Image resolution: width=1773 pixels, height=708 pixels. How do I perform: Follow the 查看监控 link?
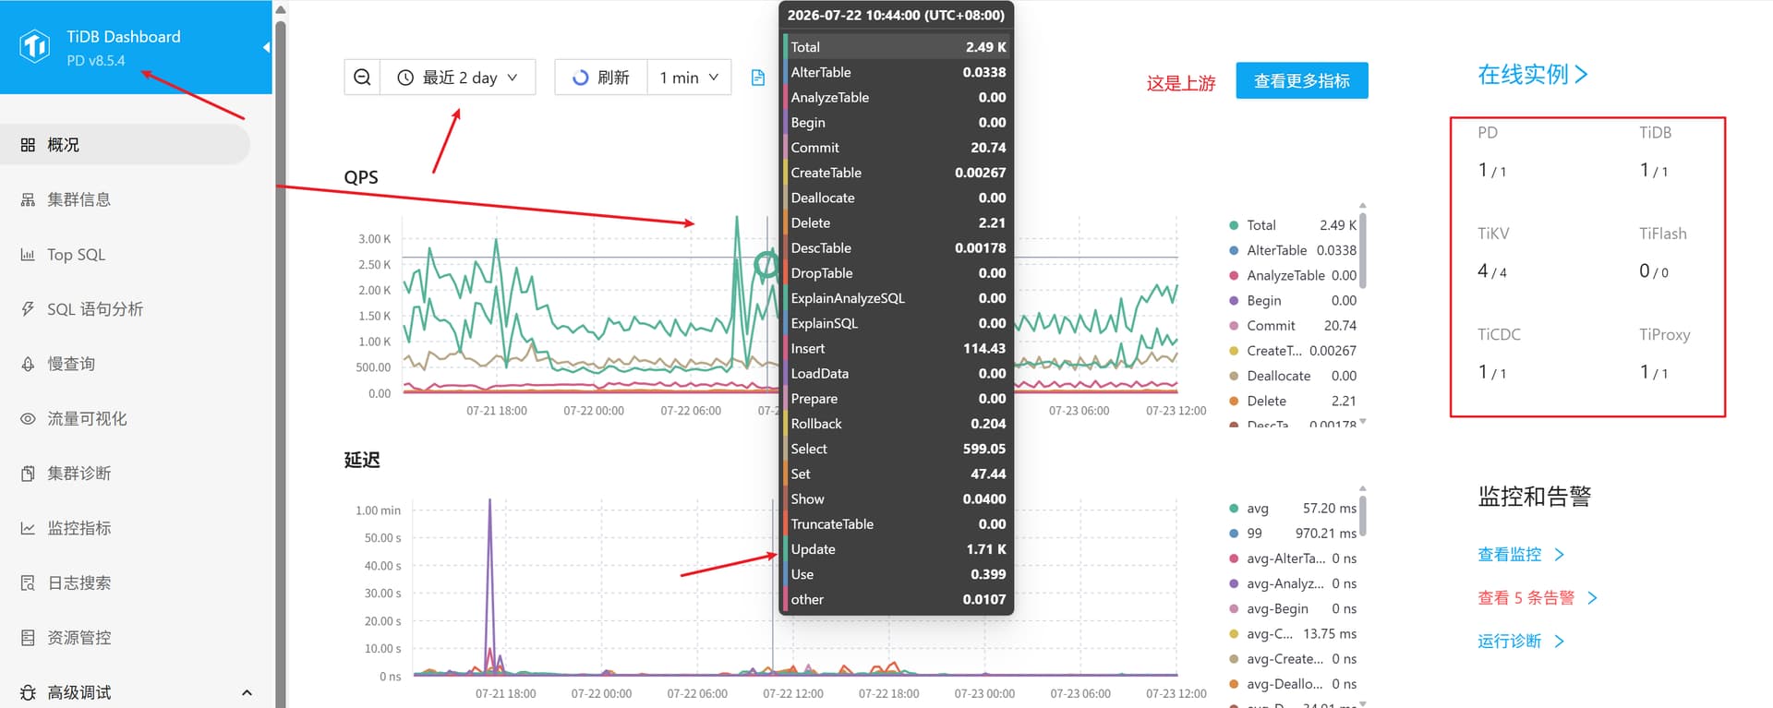1521,555
